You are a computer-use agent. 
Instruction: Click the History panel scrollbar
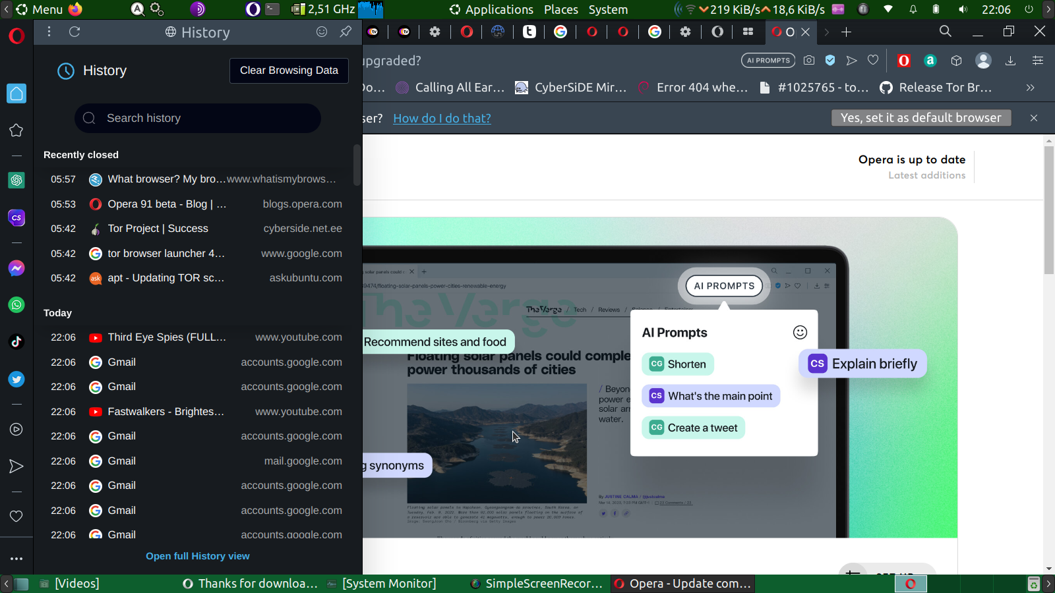pos(357,165)
